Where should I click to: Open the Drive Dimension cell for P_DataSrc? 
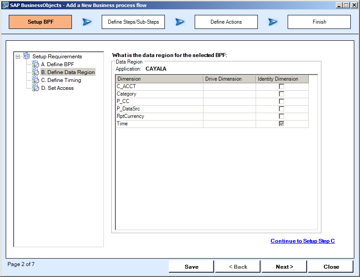229,109
